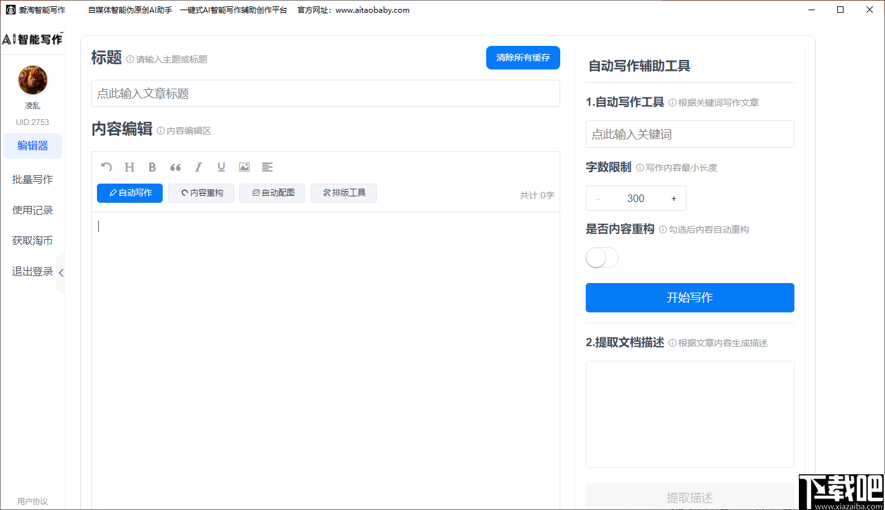Image resolution: width=885 pixels, height=510 pixels.
Task: Click the app logo in title bar
Action: point(10,10)
